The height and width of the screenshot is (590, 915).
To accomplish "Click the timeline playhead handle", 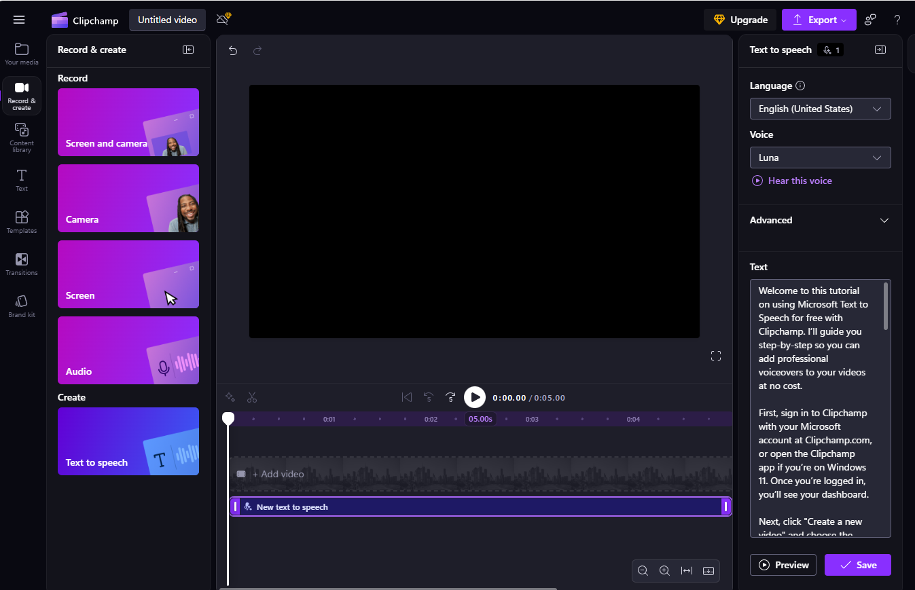I will (x=228, y=419).
